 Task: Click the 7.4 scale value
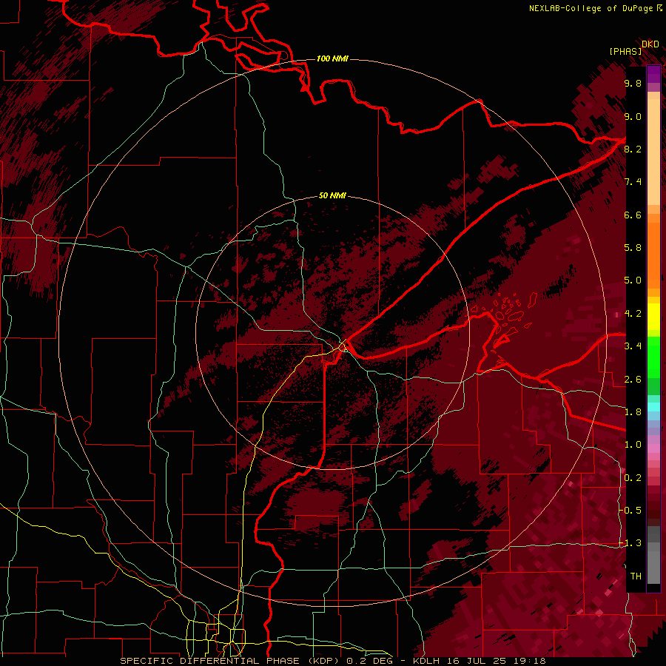tap(633, 182)
